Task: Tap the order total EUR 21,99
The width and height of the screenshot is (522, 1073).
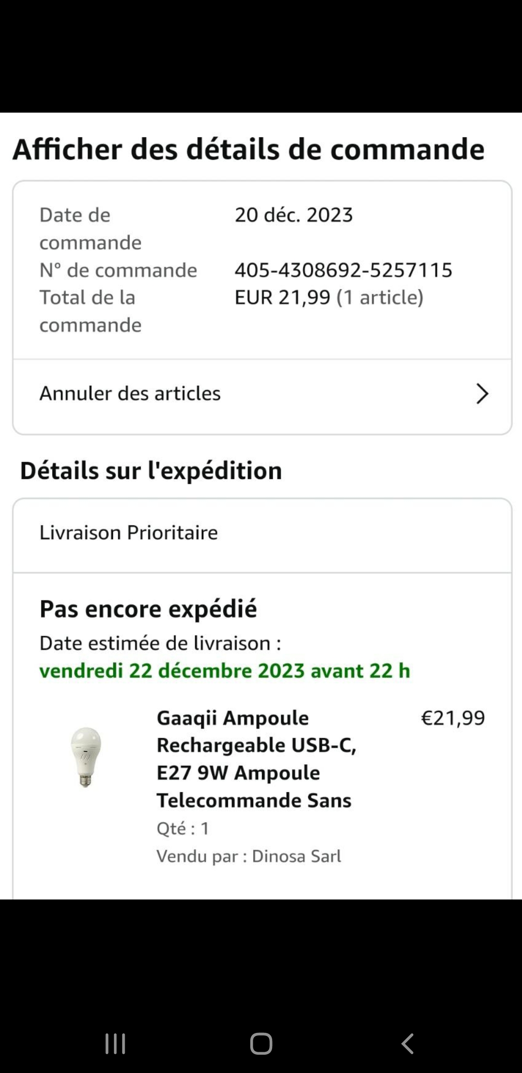Action: (282, 298)
